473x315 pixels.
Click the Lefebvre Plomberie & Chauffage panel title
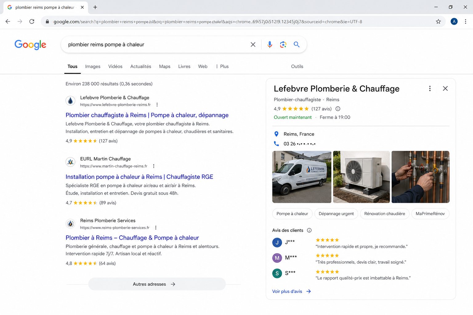coord(337,89)
